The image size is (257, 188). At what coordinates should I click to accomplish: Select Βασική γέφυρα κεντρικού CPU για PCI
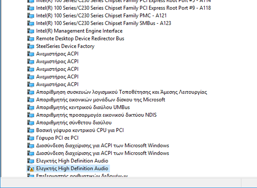[80, 130]
